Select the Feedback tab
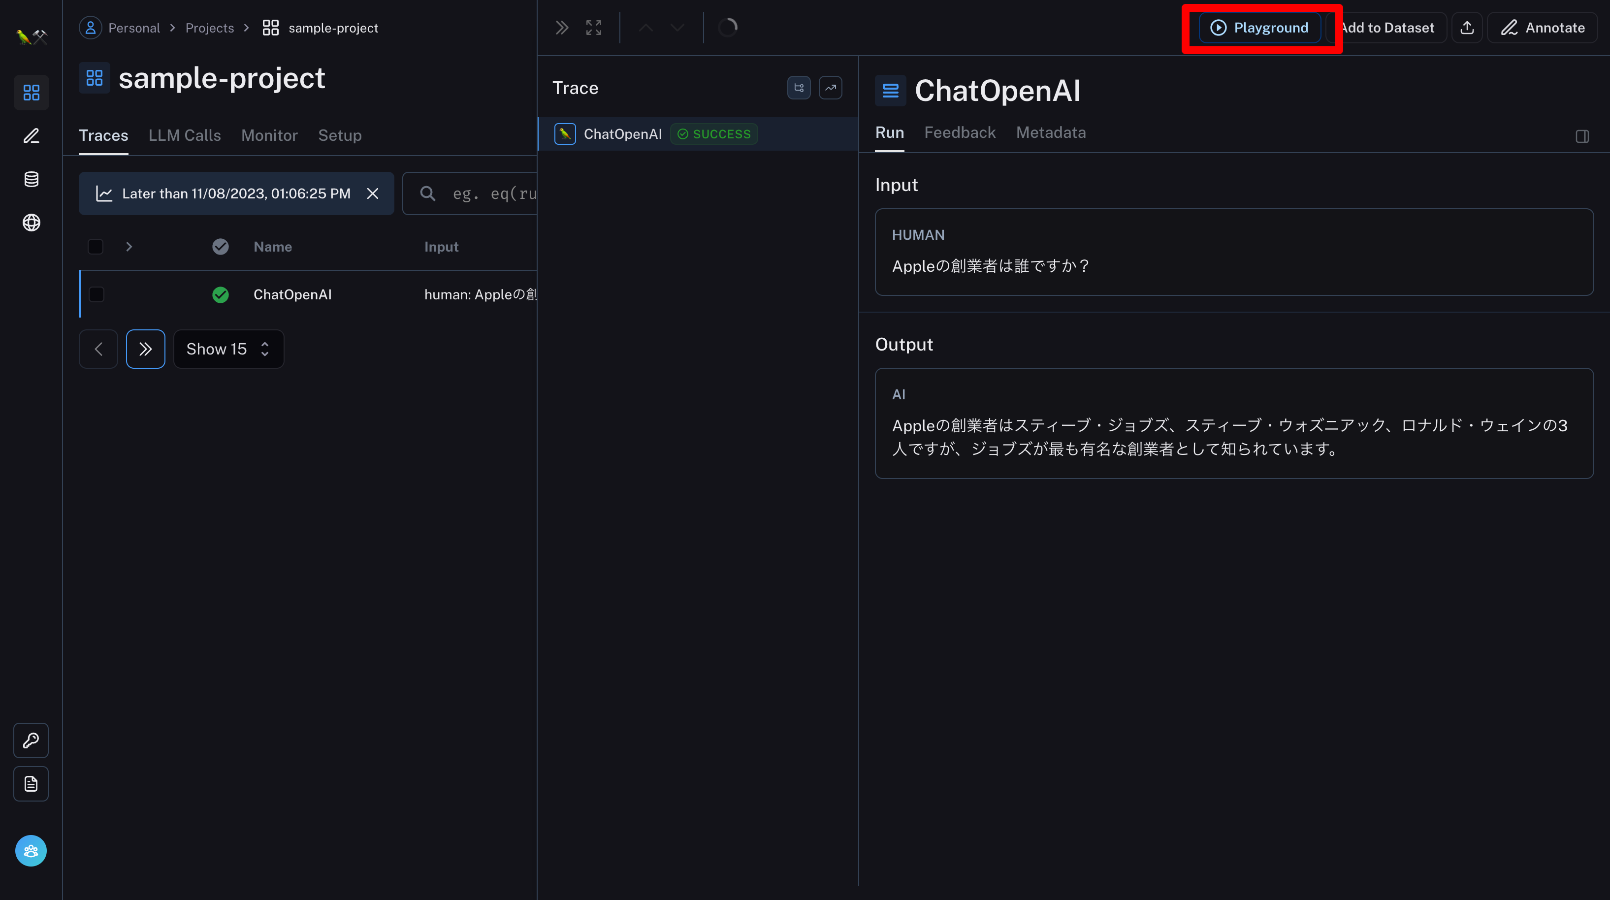The image size is (1610, 900). click(x=960, y=132)
